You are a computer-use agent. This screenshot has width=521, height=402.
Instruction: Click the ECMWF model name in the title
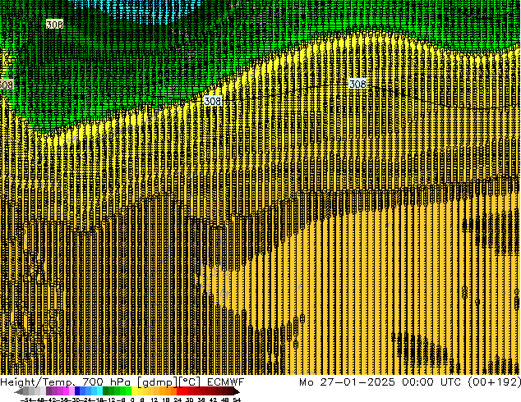click(226, 382)
